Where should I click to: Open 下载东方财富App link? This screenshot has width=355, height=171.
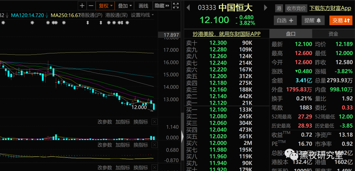330,8
